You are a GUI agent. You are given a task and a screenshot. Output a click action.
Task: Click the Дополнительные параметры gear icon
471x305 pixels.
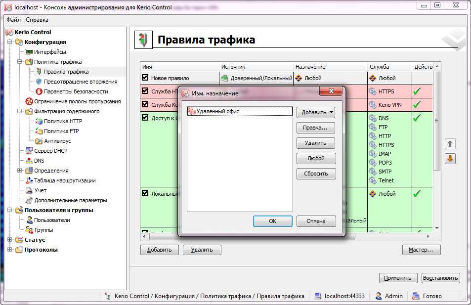click(29, 200)
